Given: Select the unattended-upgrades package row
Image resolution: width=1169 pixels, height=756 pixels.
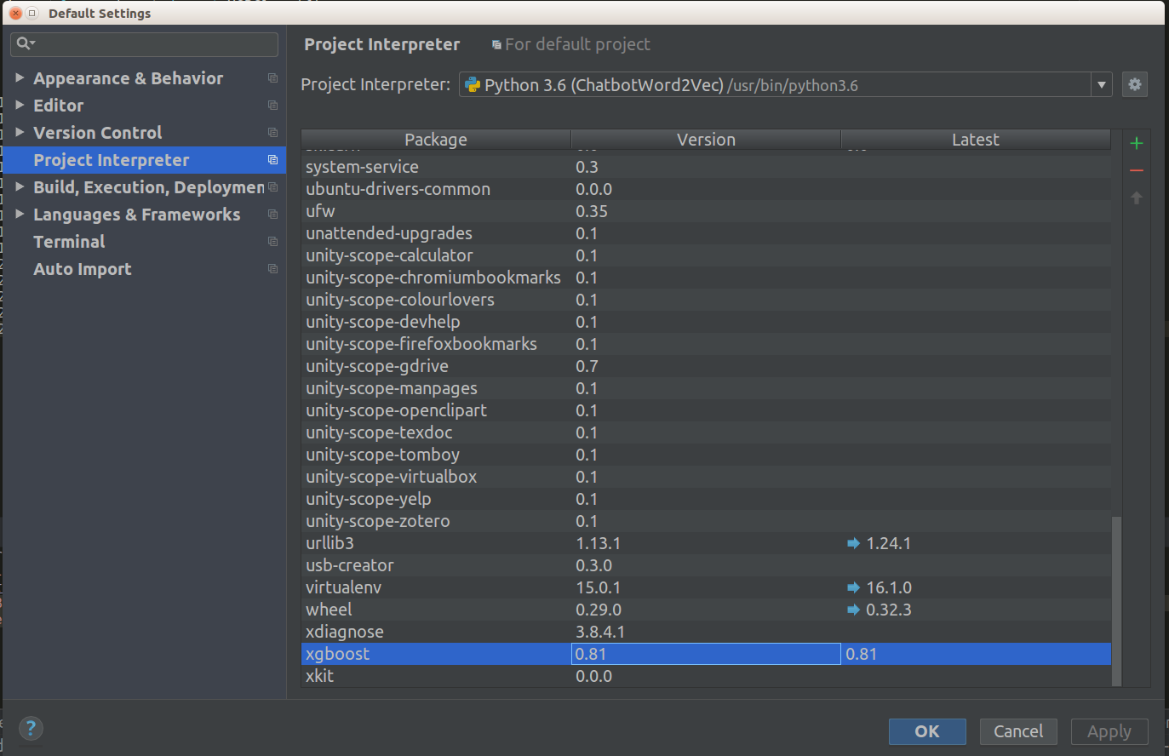Looking at the screenshot, I should point(706,233).
